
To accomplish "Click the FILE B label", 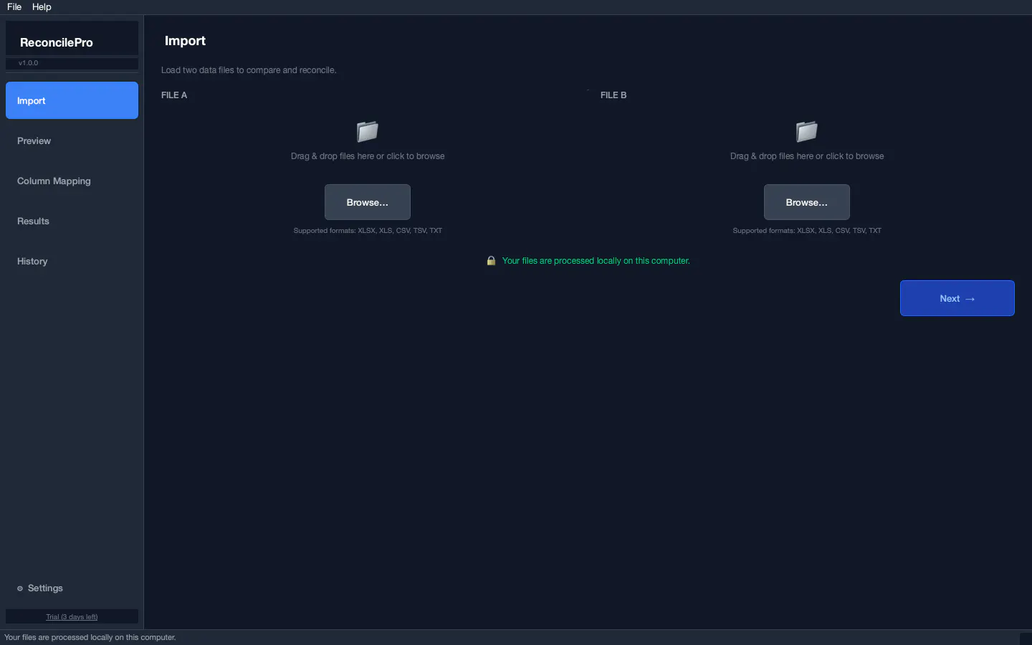I will pos(613,95).
